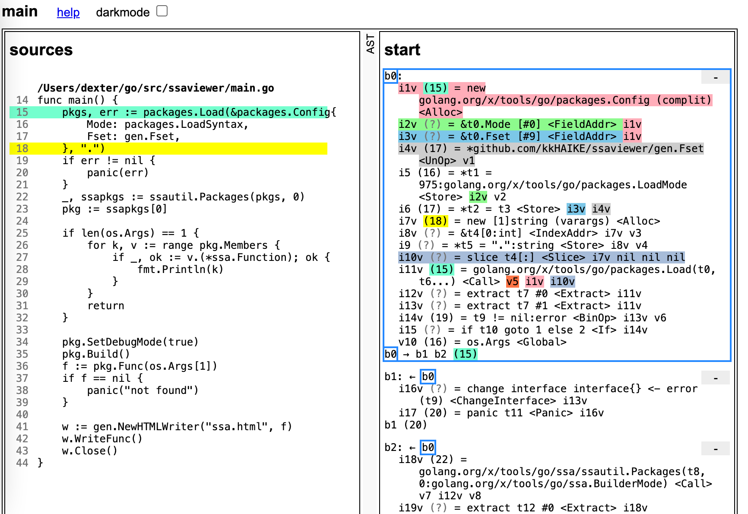Click the 'i10v' operand in the Call line
This screenshot has height=514, width=748.
[x=562, y=282]
